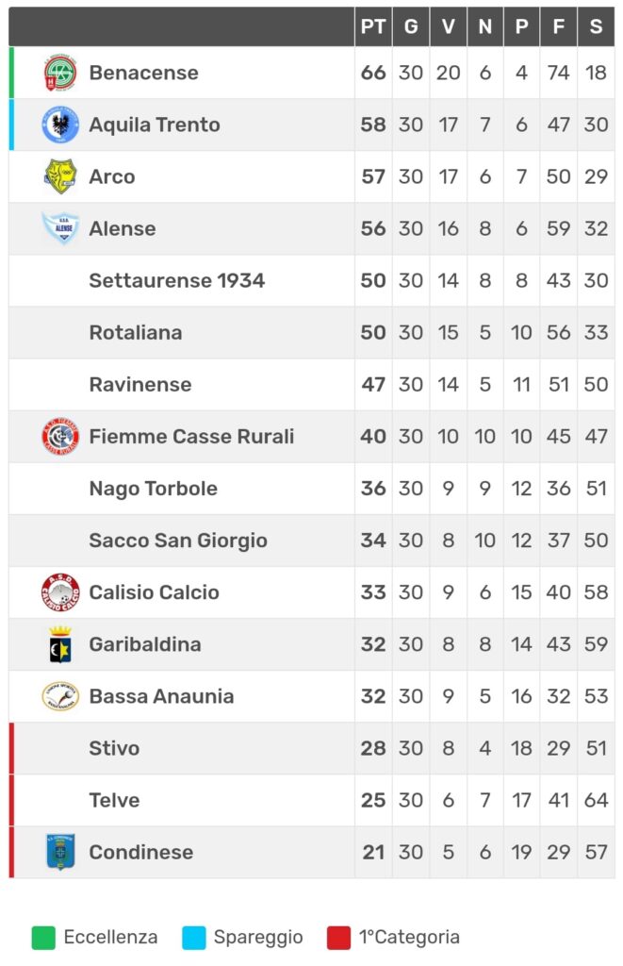Open the Telve team row
This screenshot has width=623, height=966.
(x=311, y=800)
